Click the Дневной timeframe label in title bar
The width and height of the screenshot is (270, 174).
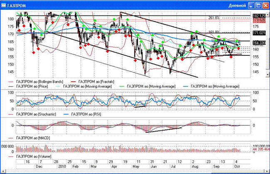click(x=237, y=5)
